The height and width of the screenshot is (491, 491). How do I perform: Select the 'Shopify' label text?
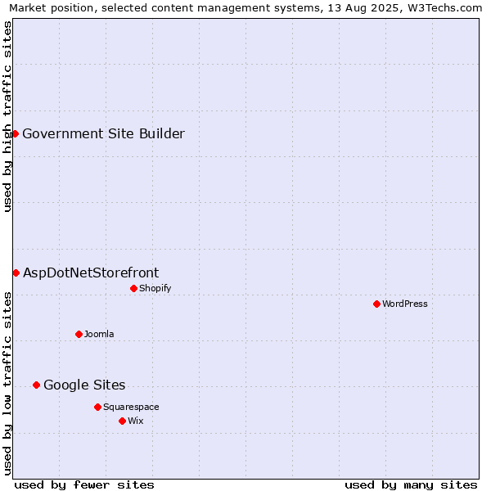point(155,288)
